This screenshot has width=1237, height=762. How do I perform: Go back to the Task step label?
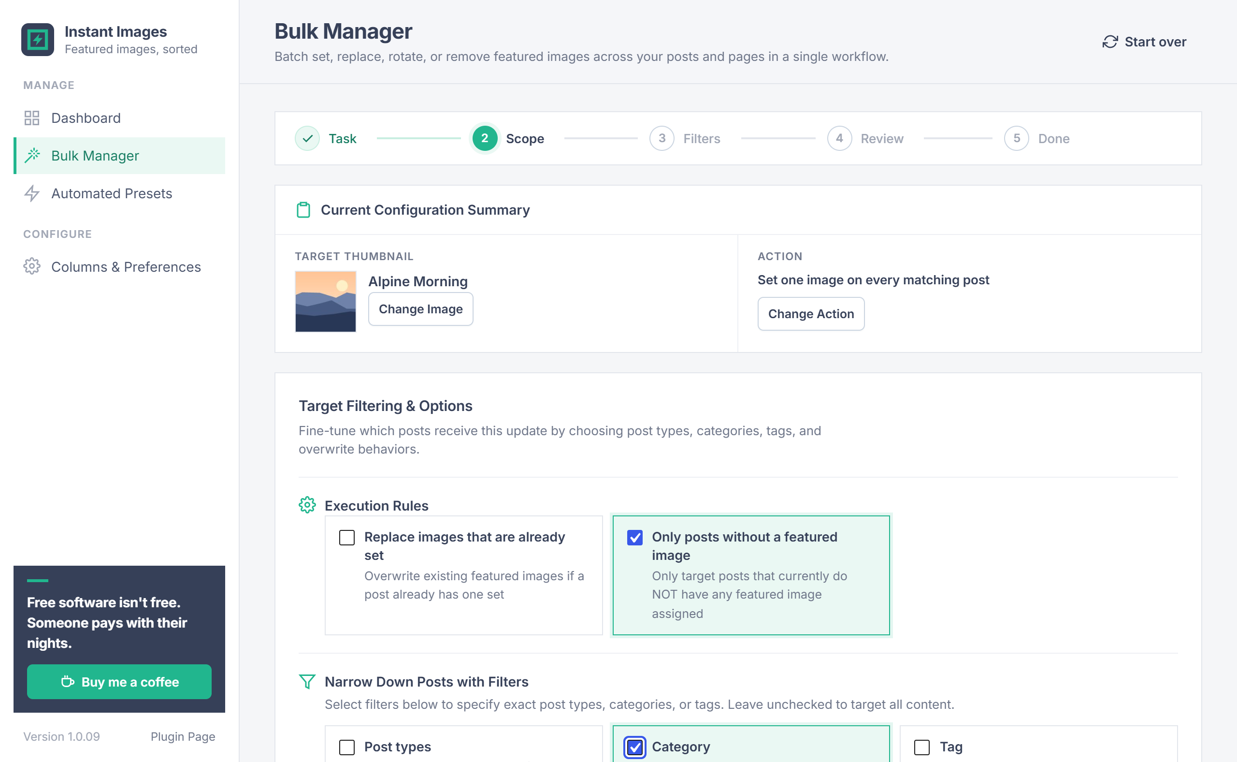click(x=343, y=139)
